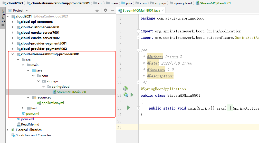Screen dimensions: 259x143
Task: Expand the cloud-api-commons module
Action: (x=13, y=22)
